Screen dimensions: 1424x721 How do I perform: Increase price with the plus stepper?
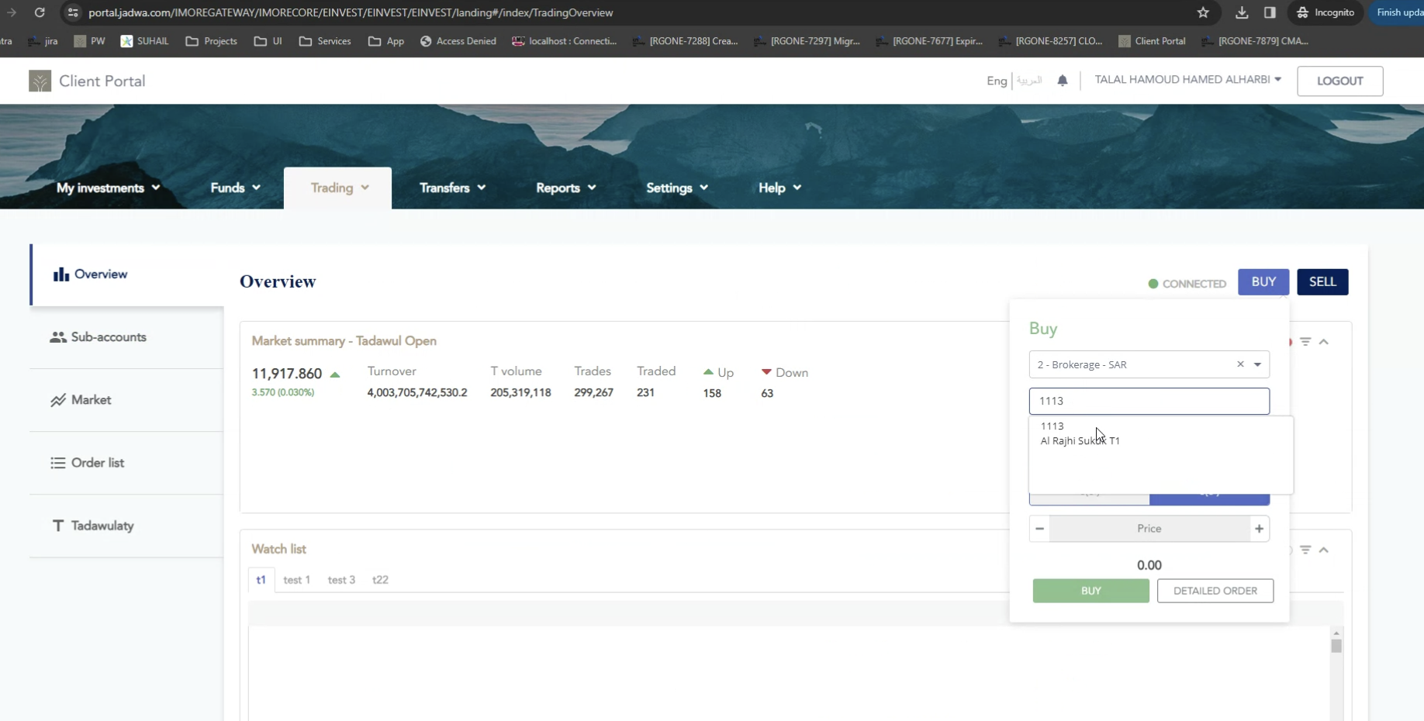pyautogui.click(x=1259, y=529)
